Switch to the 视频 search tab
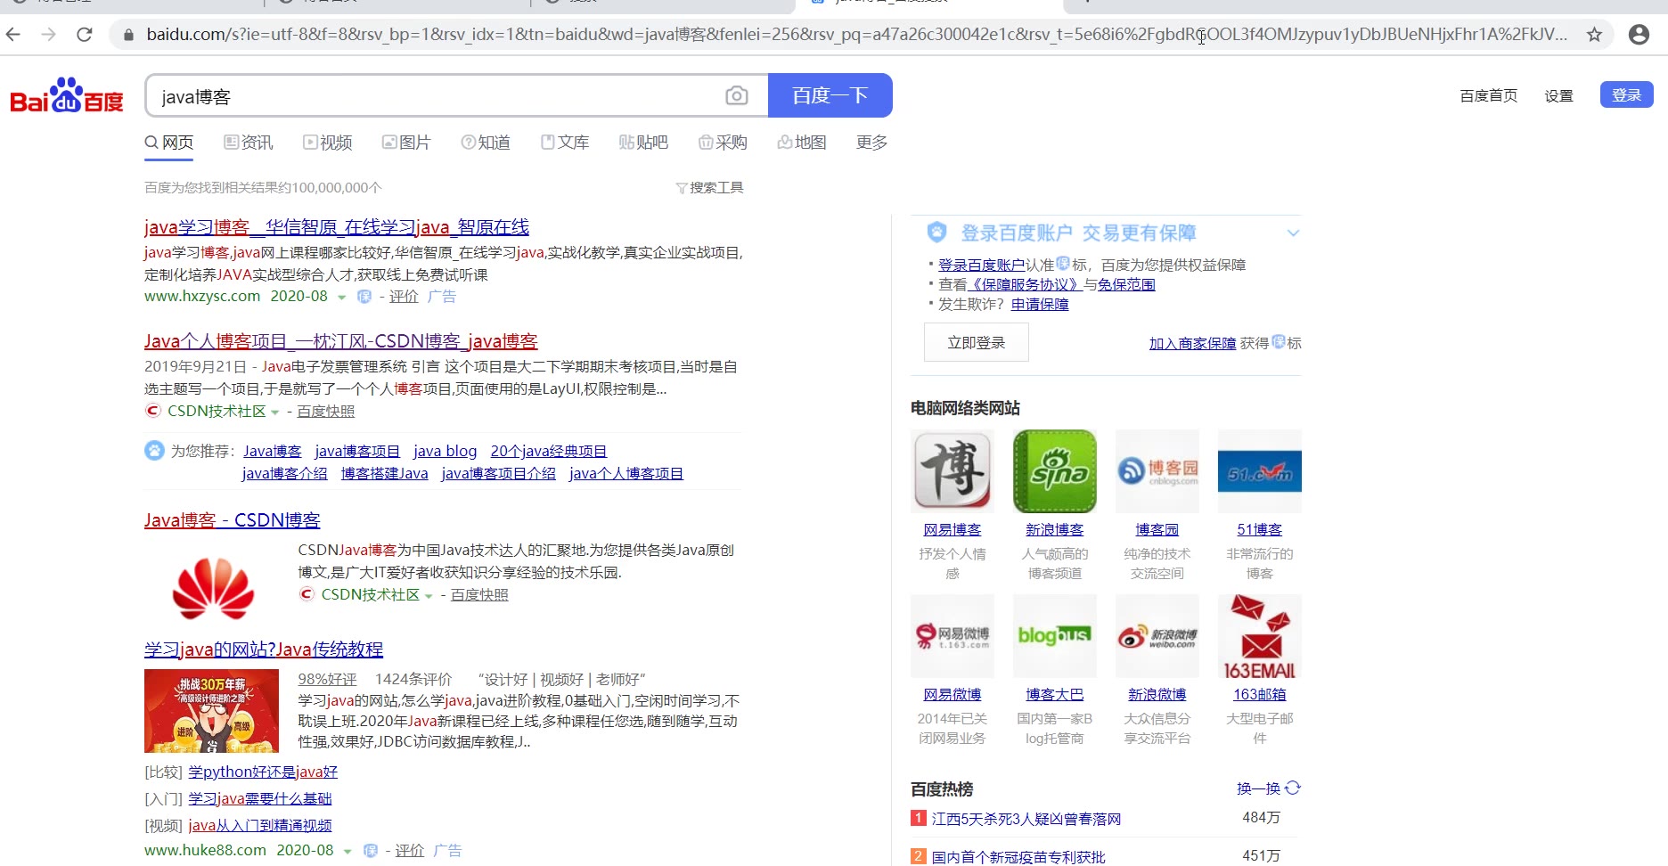The height and width of the screenshot is (866, 1668). point(328,143)
